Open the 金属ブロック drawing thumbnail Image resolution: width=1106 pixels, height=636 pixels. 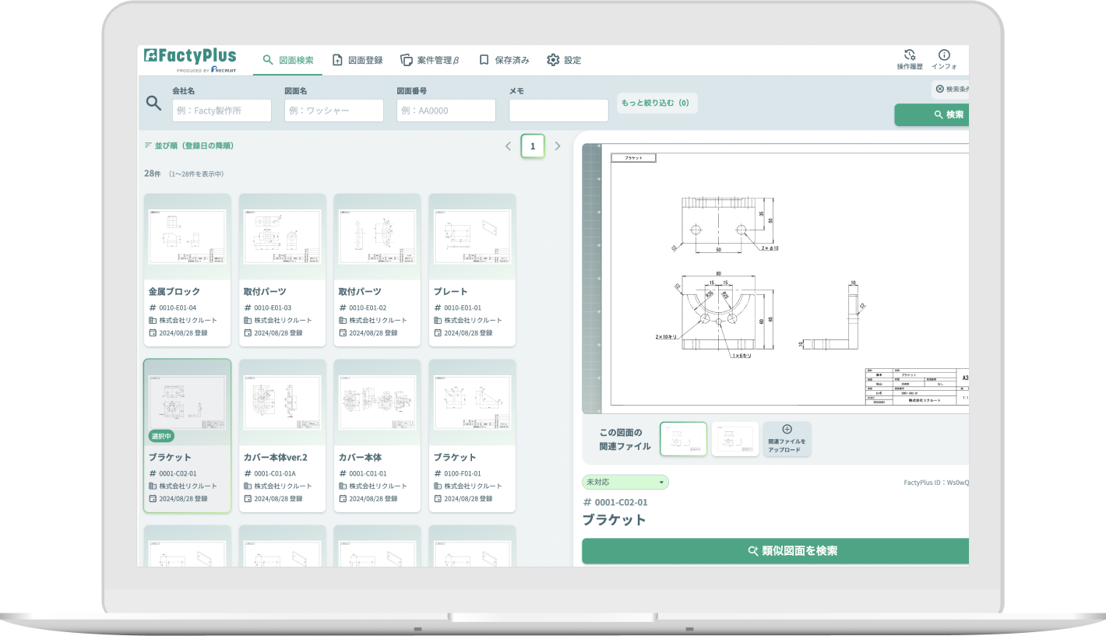[188, 237]
